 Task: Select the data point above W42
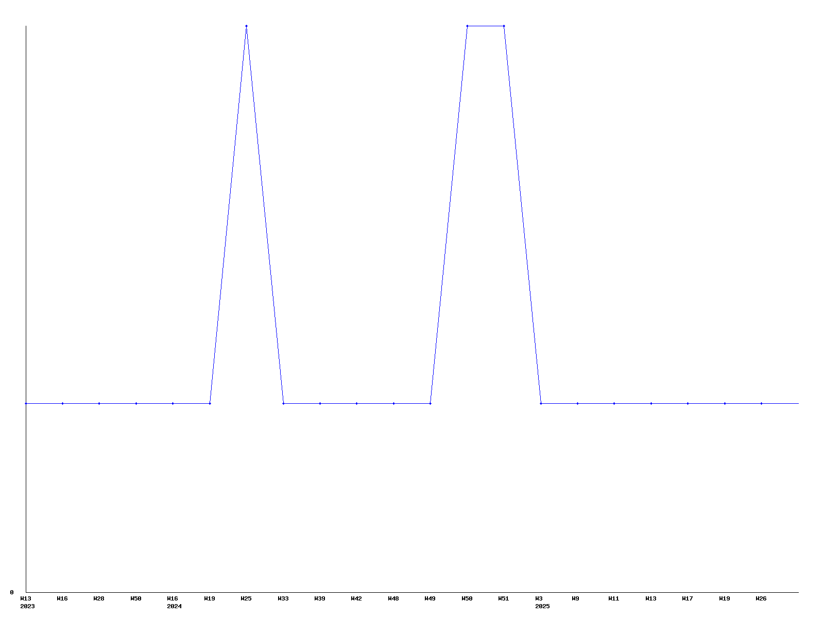[x=356, y=403]
